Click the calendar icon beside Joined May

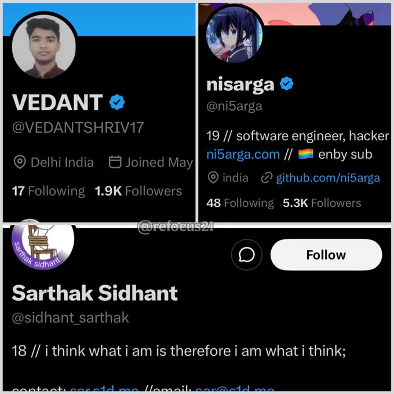115,162
